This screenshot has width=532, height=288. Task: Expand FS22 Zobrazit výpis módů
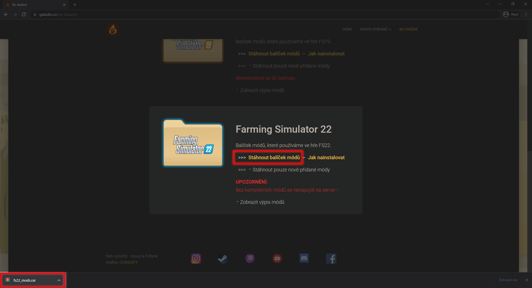[x=260, y=202]
